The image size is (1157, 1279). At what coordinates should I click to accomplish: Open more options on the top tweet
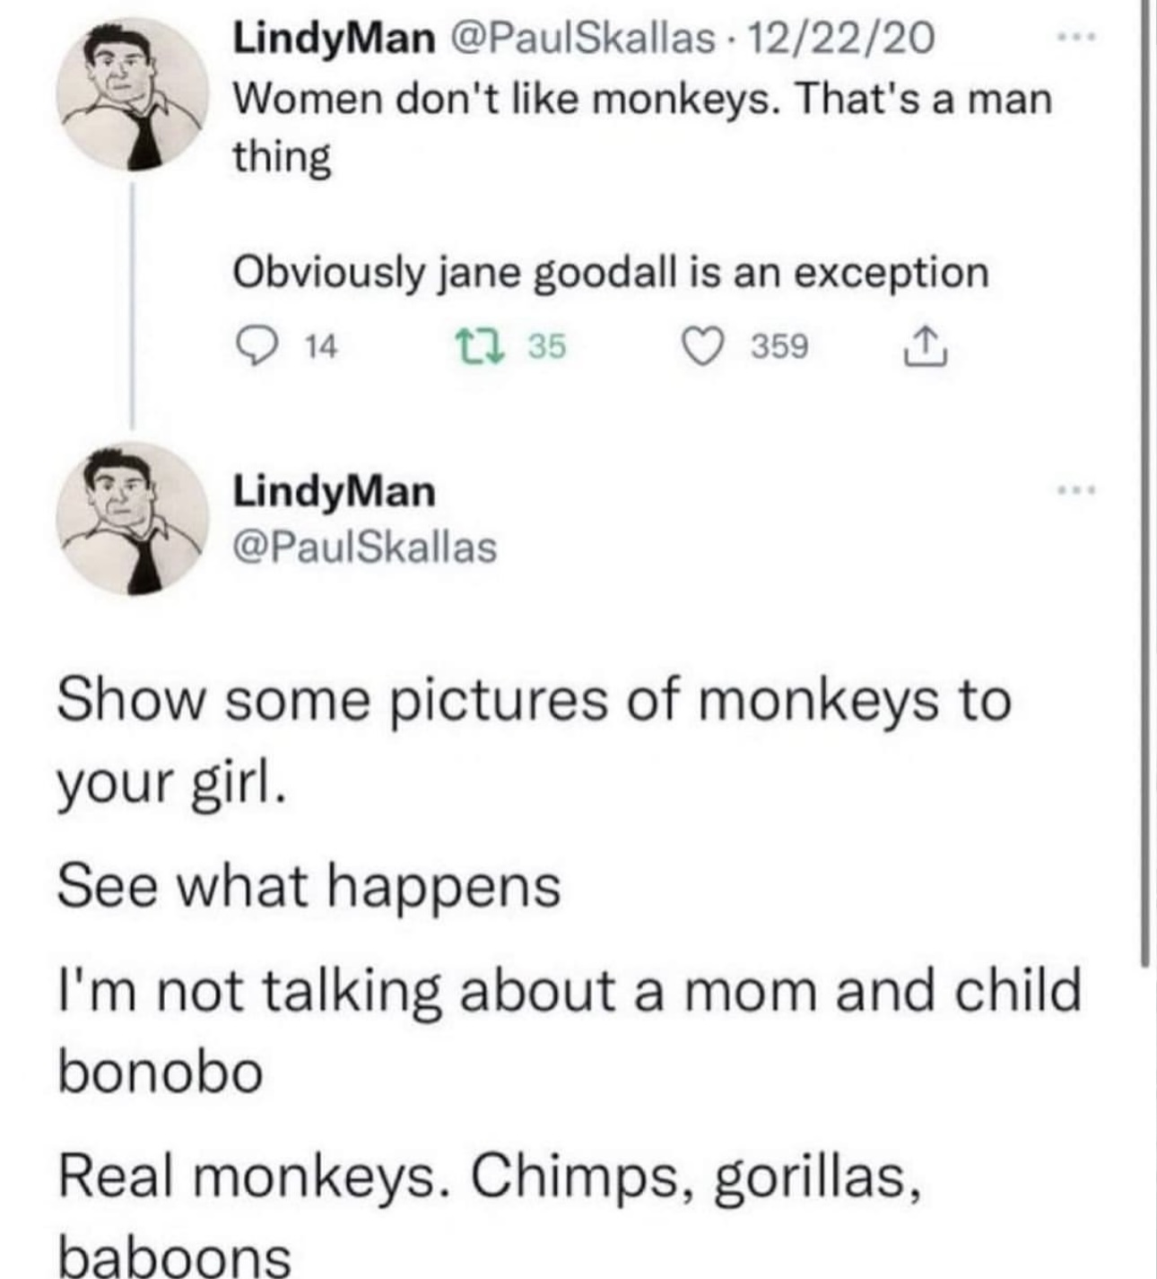coord(1075,39)
